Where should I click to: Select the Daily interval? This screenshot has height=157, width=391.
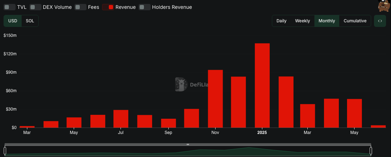click(x=281, y=21)
